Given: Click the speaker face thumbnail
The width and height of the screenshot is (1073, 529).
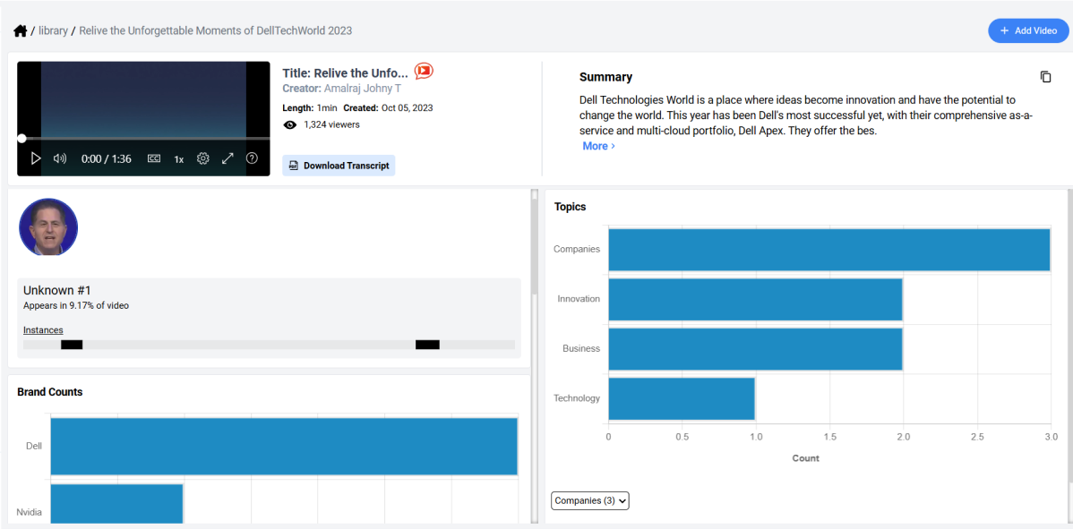Looking at the screenshot, I should tap(47, 227).
